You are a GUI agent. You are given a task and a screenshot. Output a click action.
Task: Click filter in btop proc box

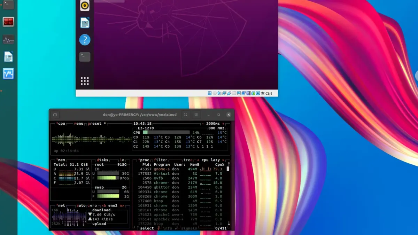(161, 160)
